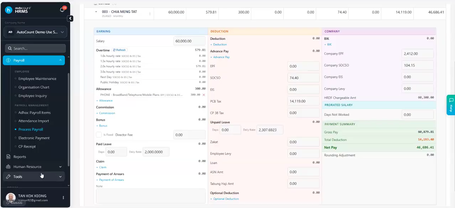
Task: Click the ASN Amt field
Action: coord(303,172)
